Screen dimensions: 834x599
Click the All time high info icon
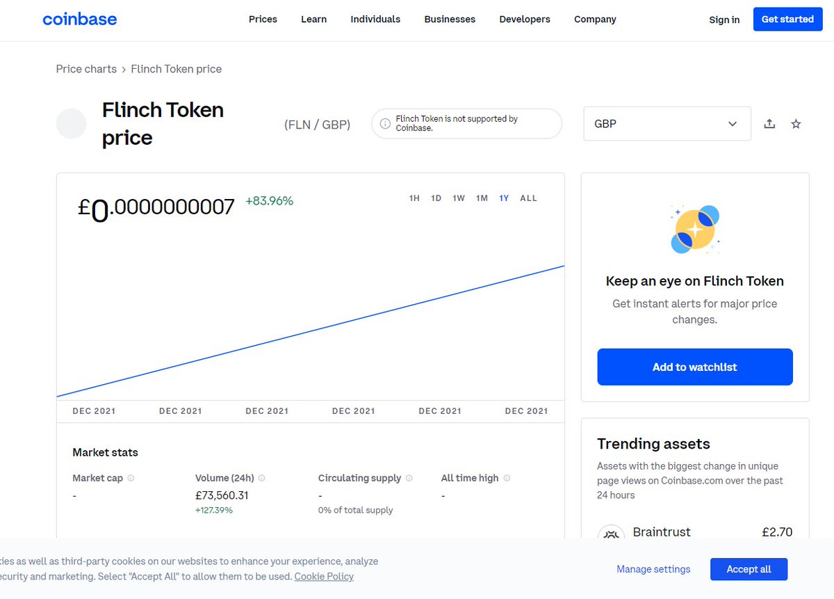tap(507, 478)
